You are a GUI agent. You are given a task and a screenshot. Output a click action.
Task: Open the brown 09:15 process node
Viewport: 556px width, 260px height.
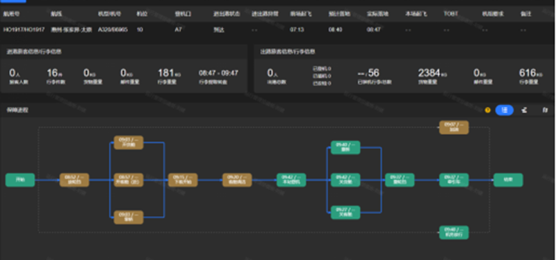[x=183, y=180]
